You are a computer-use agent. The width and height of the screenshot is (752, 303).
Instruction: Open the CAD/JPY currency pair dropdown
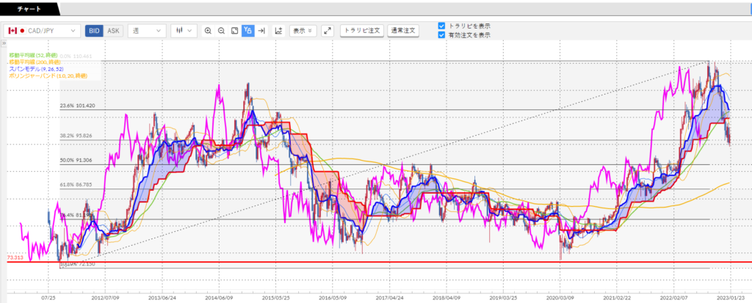(x=42, y=31)
